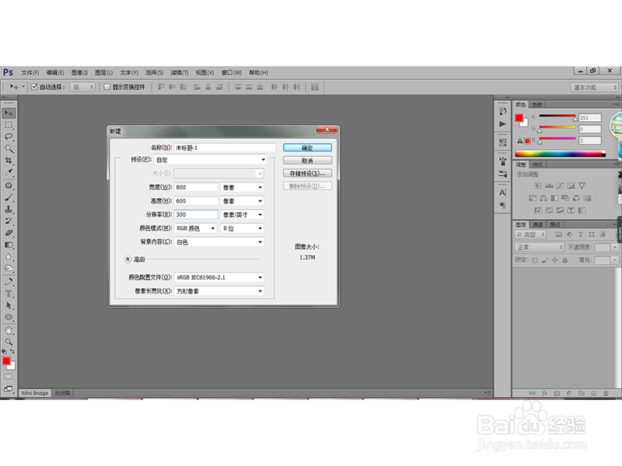This screenshot has width=622, height=466.
Task: Open the resolution unit 像素/英寸 dropdown
Action: pos(242,214)
